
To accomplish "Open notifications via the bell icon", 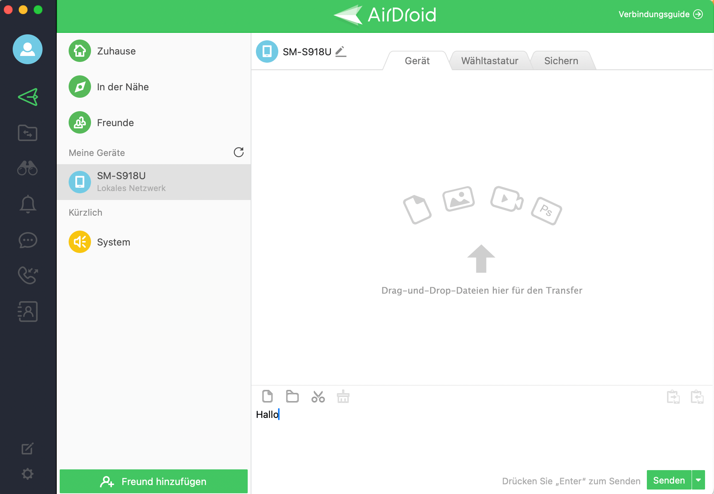I will pyautogui.click(x=28, y=204).
